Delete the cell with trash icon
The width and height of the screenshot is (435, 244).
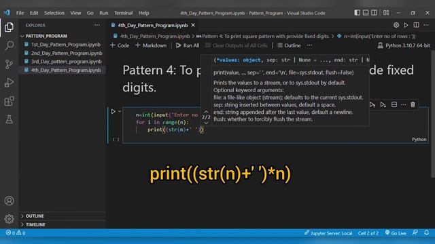413,104
